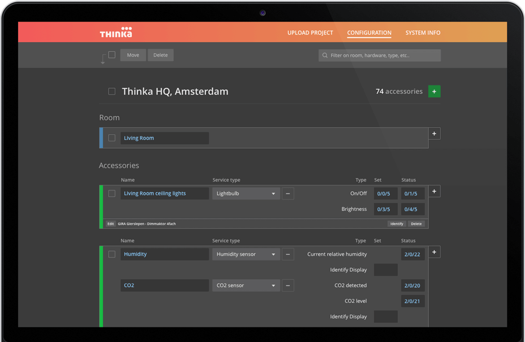Click the small Delete button for ceiling lights

tap(416, 223)
